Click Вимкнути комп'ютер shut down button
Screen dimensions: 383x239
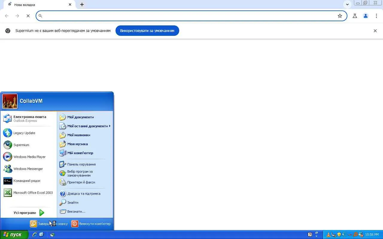tap(91, 224)
